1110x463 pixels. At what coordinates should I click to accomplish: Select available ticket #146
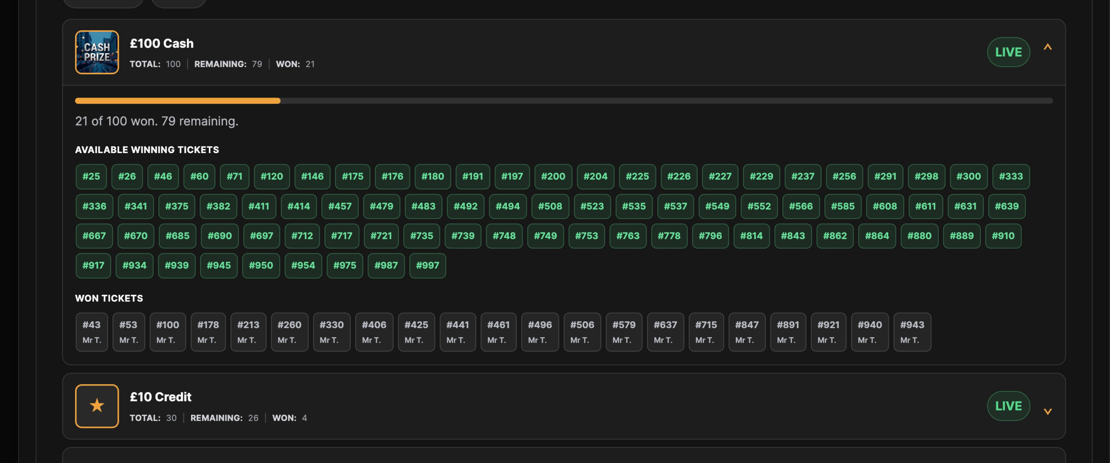(x=312, y=176)
